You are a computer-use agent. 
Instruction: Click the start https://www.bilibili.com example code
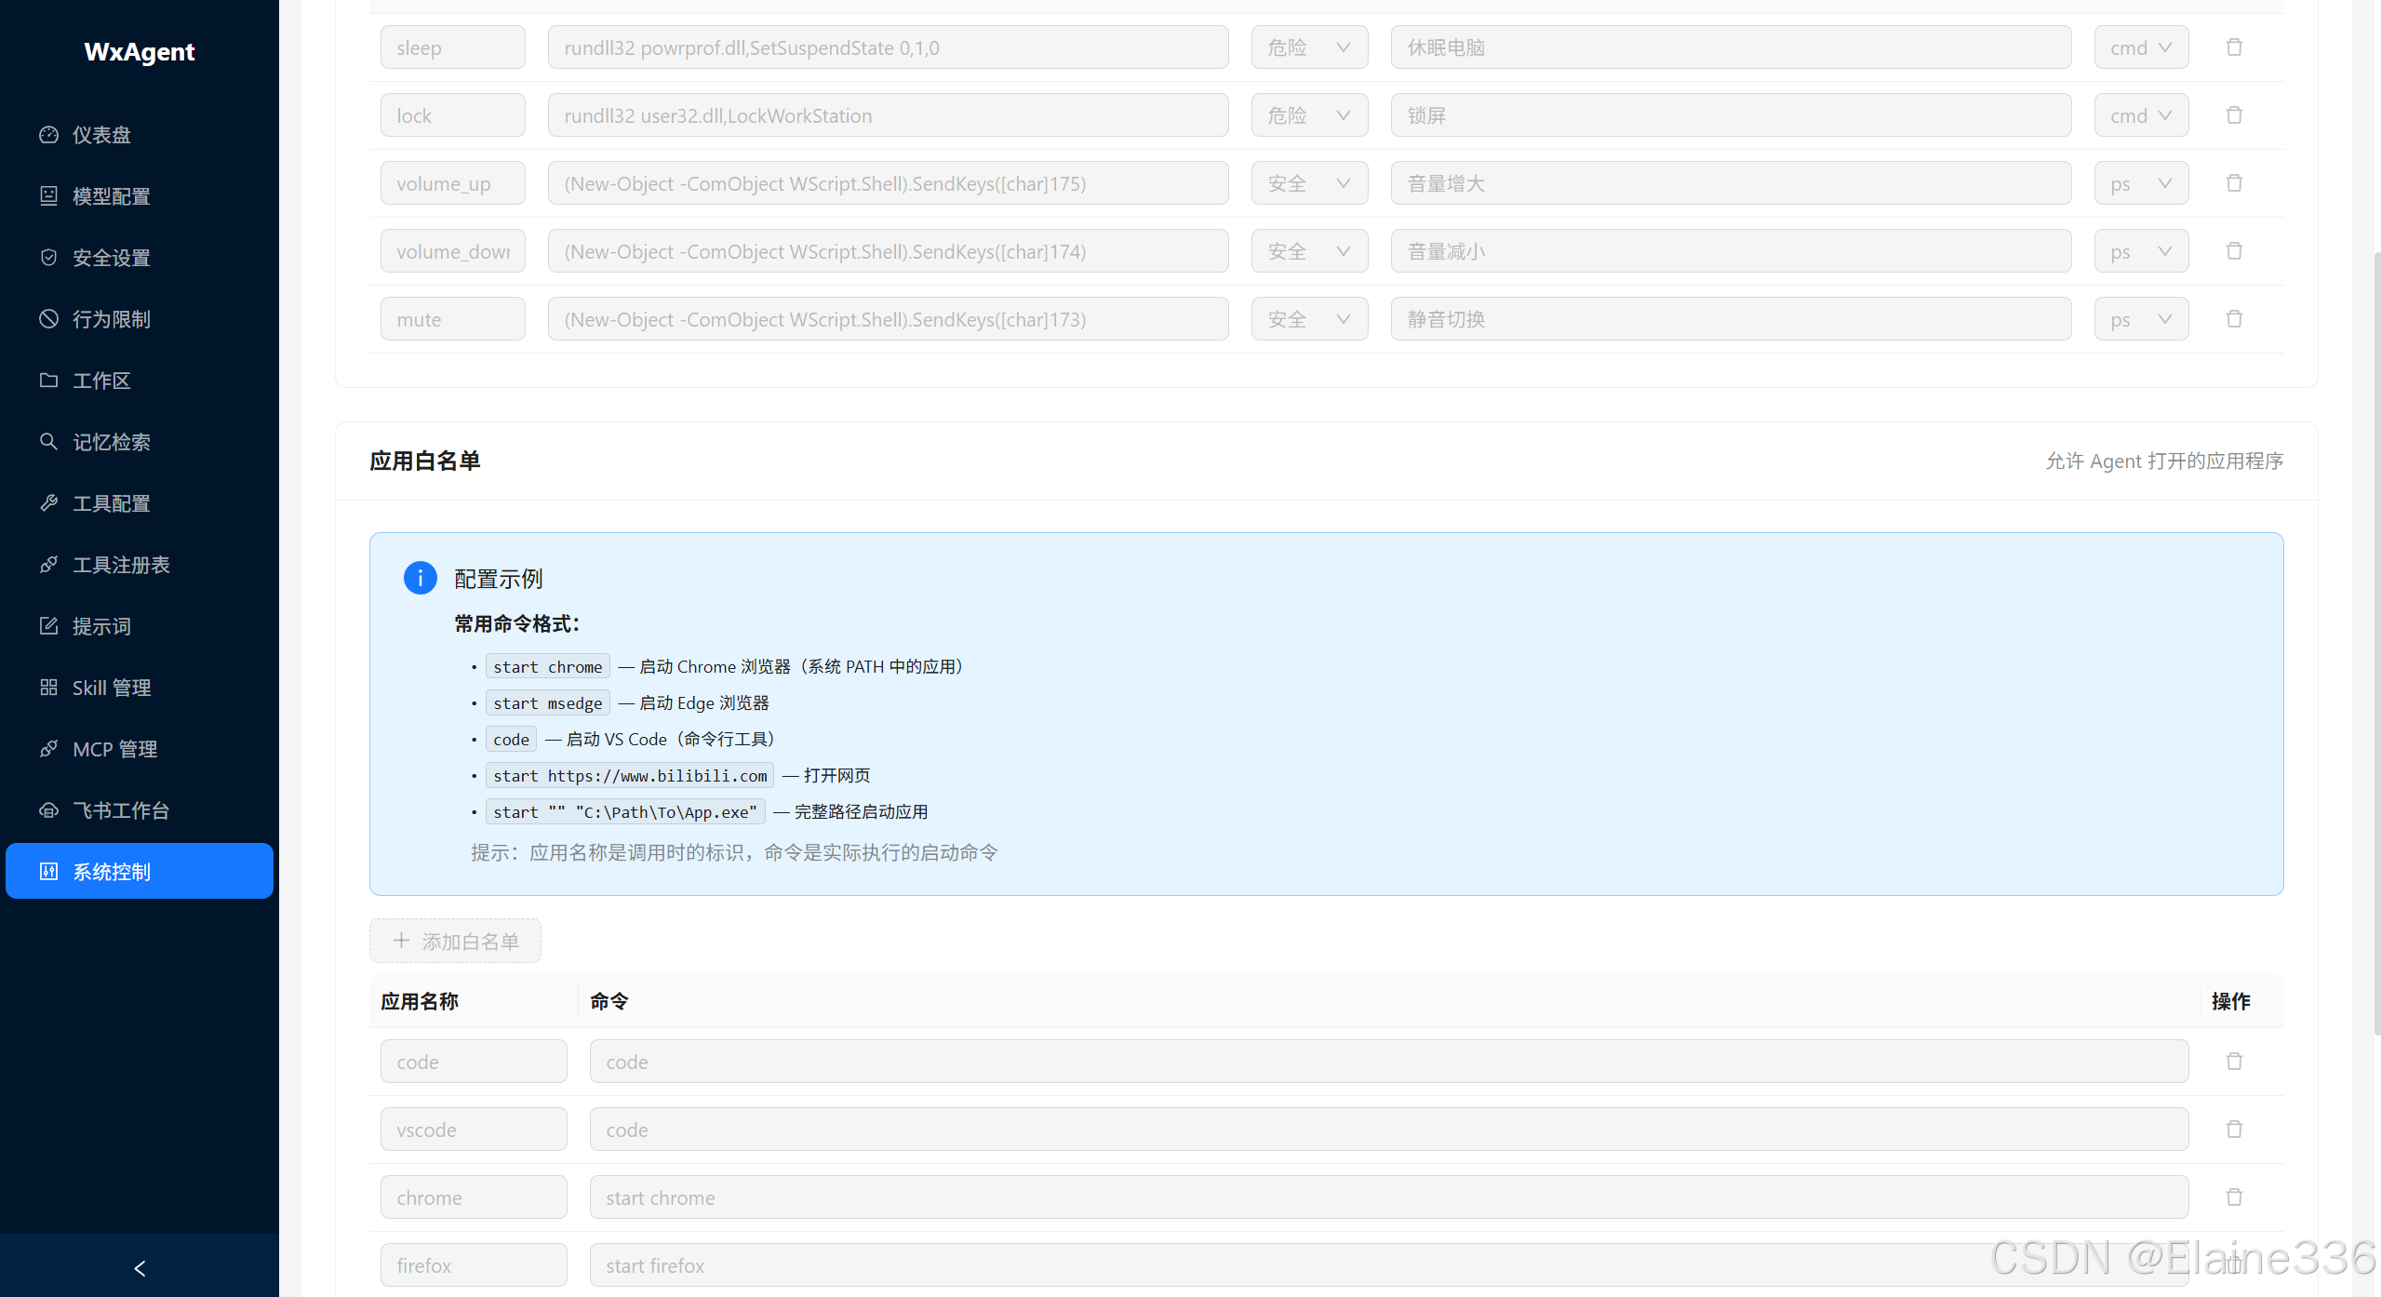630,776
